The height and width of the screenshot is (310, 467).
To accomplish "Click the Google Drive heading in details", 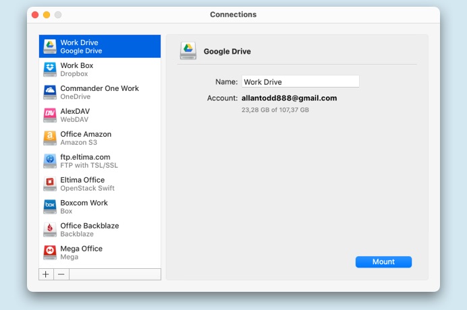I will 227,51.
